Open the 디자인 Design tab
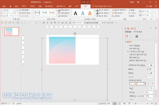 tap(32, 6)
